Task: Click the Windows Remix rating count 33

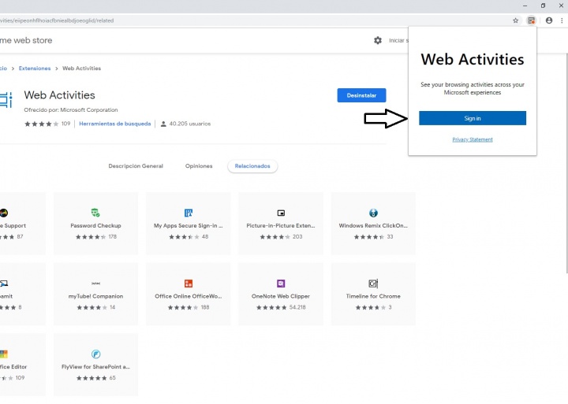Action: (390, 236)
